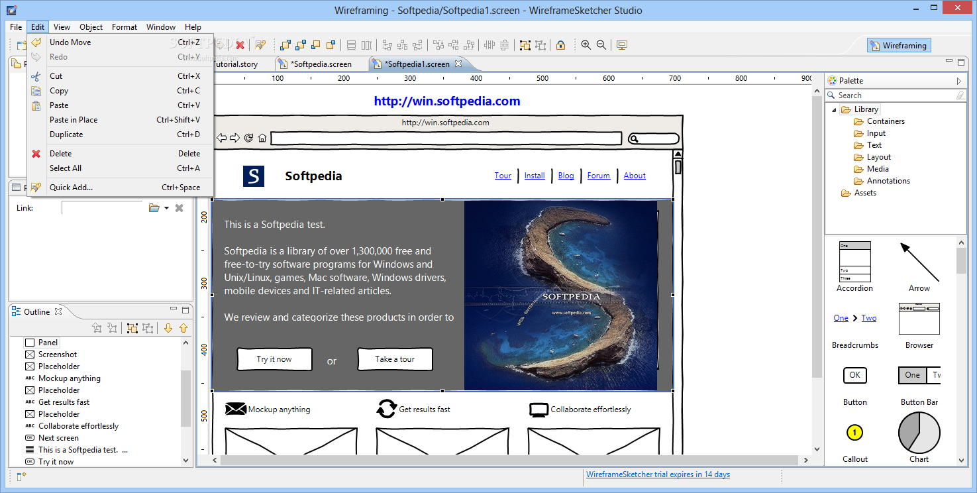
Task: Open the trial expires in 14 days link
Action: (x=658, y=474)
